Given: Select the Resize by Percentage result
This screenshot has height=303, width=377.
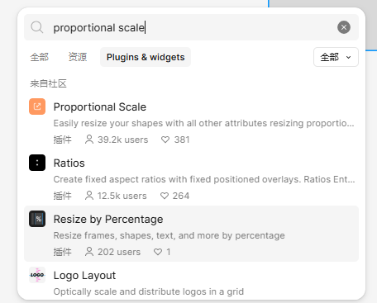Looking at the screenshot, I should [x=191, y=234].
